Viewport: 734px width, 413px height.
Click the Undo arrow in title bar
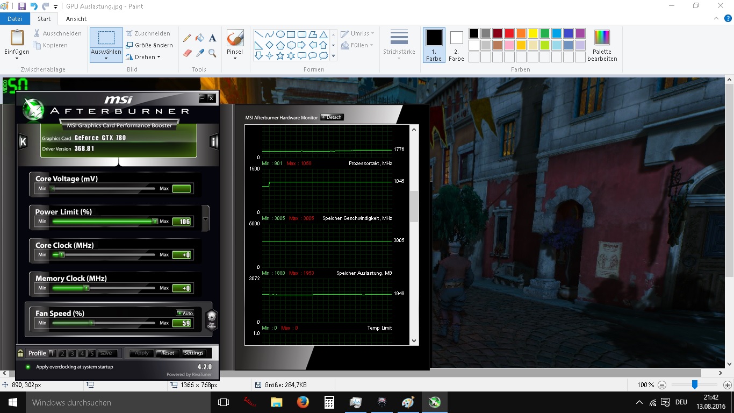pyautogui.click(x=34, y=6)
